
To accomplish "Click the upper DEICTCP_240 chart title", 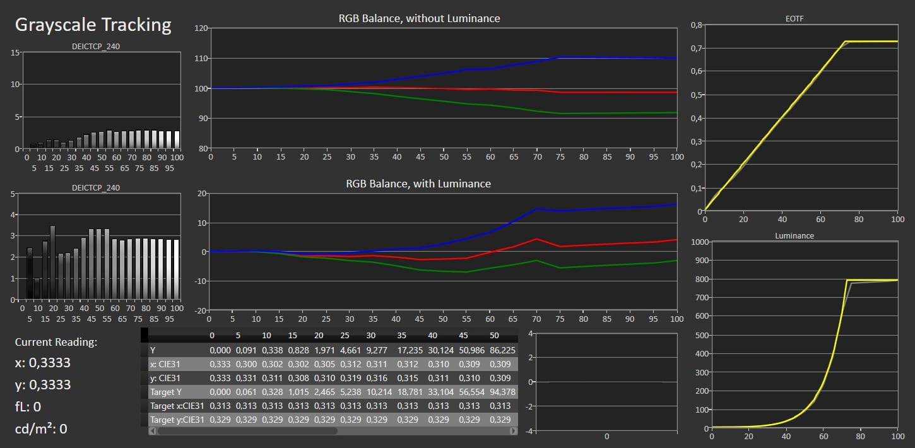I will [96, 46].
